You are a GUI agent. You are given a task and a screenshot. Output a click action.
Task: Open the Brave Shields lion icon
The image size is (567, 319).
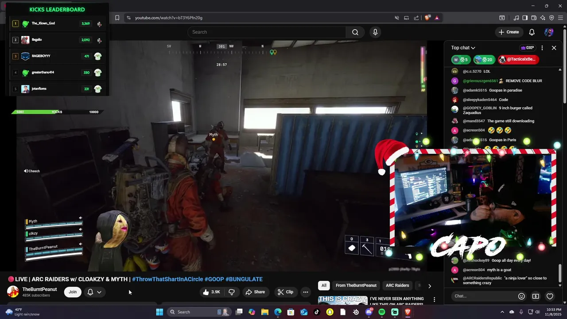tap(427, 18)
